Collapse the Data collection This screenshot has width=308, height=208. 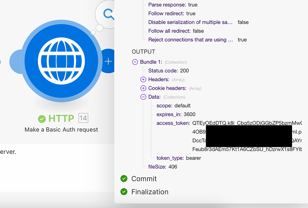point(143,97)
